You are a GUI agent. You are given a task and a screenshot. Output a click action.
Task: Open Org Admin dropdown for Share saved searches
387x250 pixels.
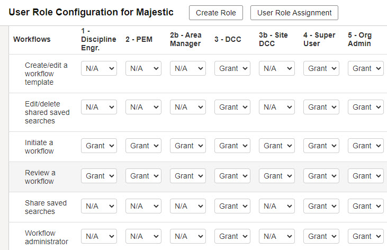(365, 206)
